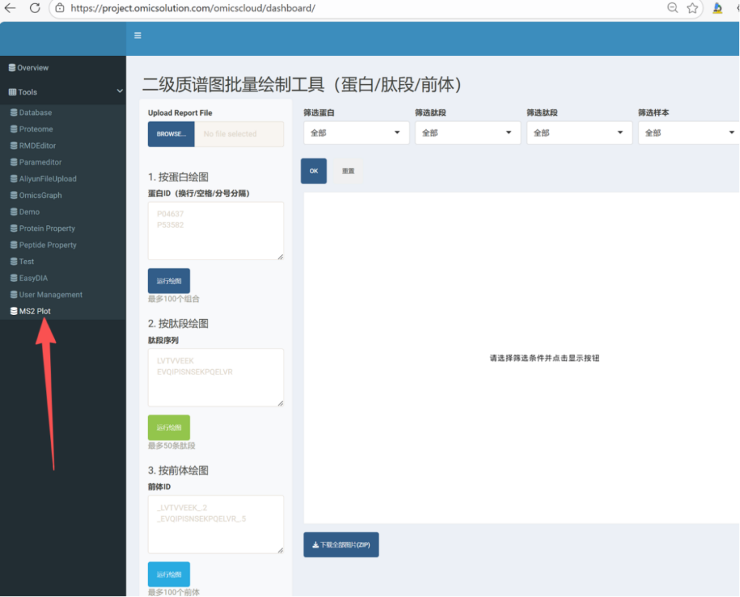
Task: Click the Parameditor sidebar icon
Action: pos(14,162)
